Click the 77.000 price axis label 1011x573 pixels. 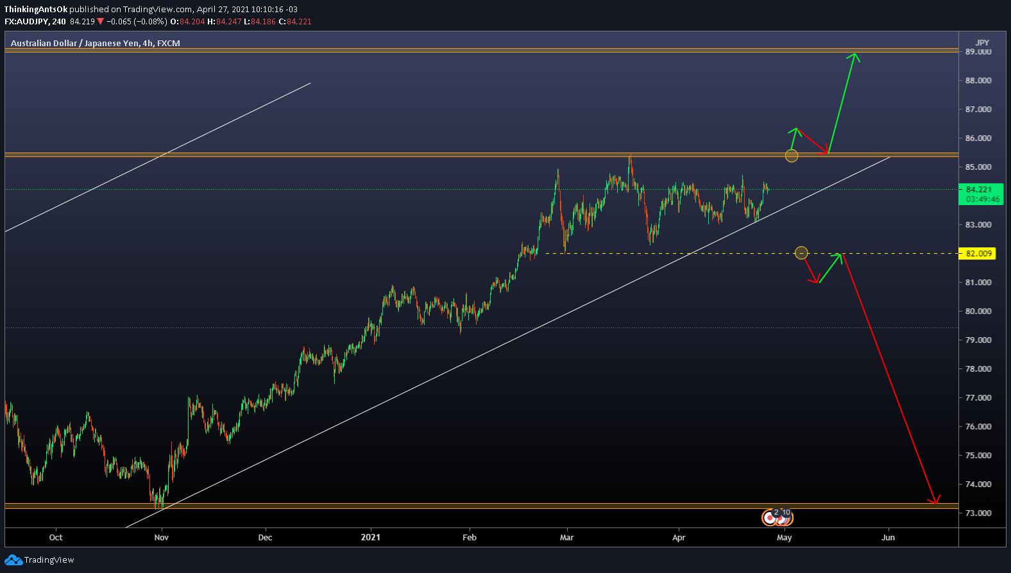pyautogui.click(x=978, y=398)
